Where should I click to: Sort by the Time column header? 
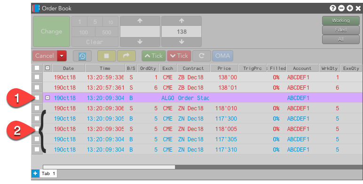(x=105, y=68)
